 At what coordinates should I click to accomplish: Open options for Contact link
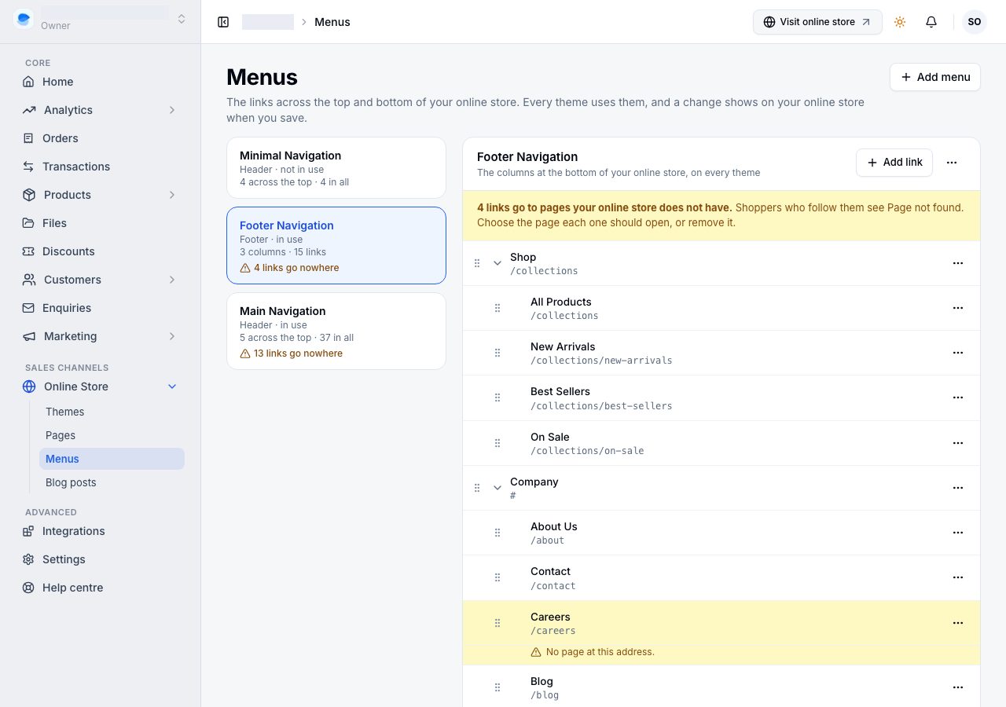(x=958, y=577)
